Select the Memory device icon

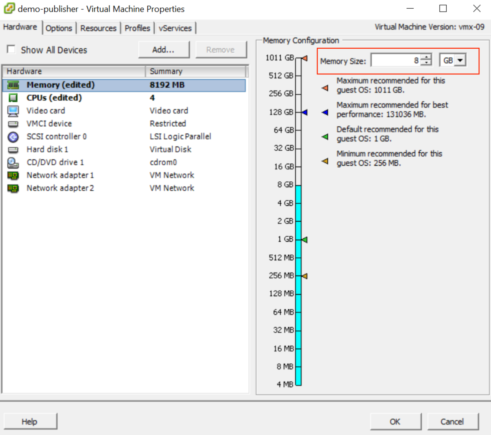(13, 85)
